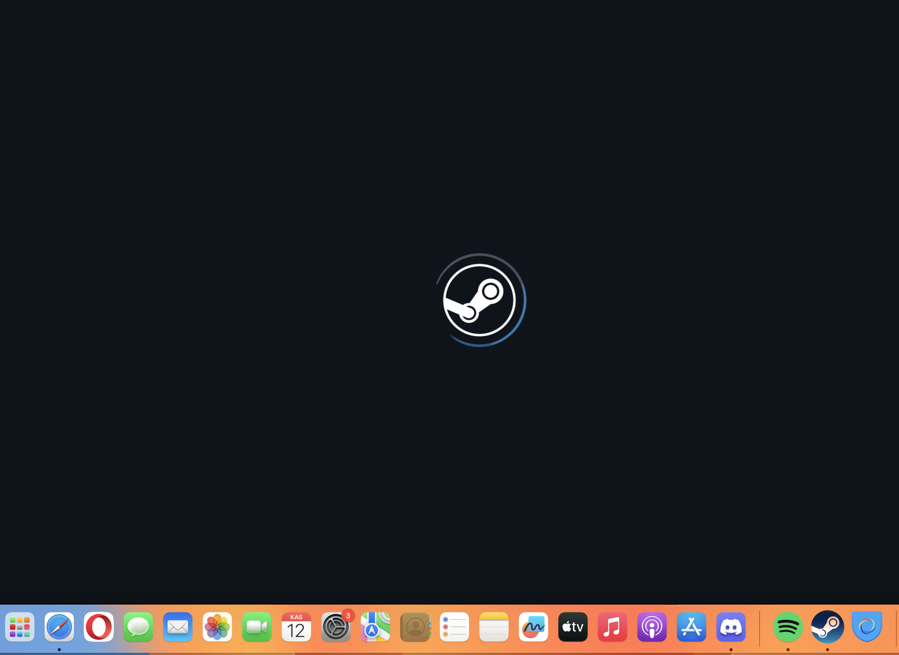
Task: Launch Maps from the Dock
Action: (x=375, y=627)
